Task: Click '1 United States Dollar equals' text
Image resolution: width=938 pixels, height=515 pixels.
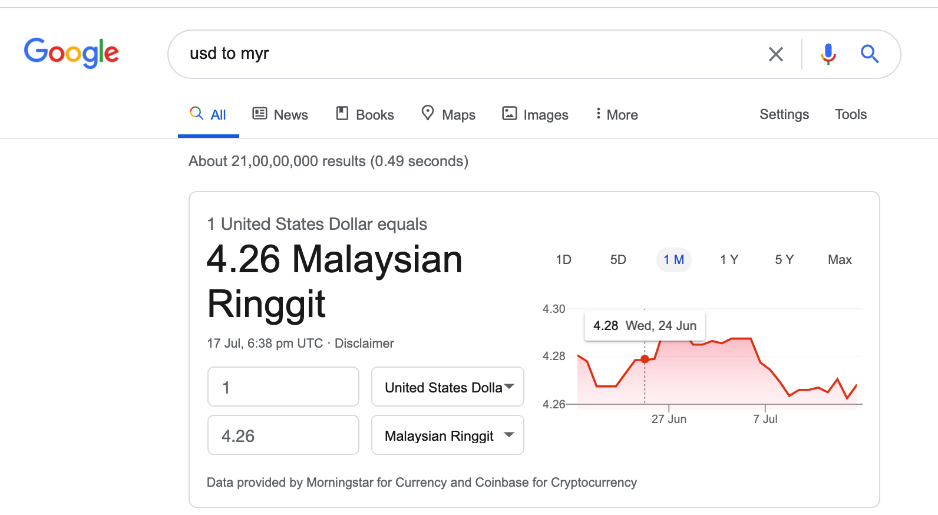Action: (x=317, y=225)
